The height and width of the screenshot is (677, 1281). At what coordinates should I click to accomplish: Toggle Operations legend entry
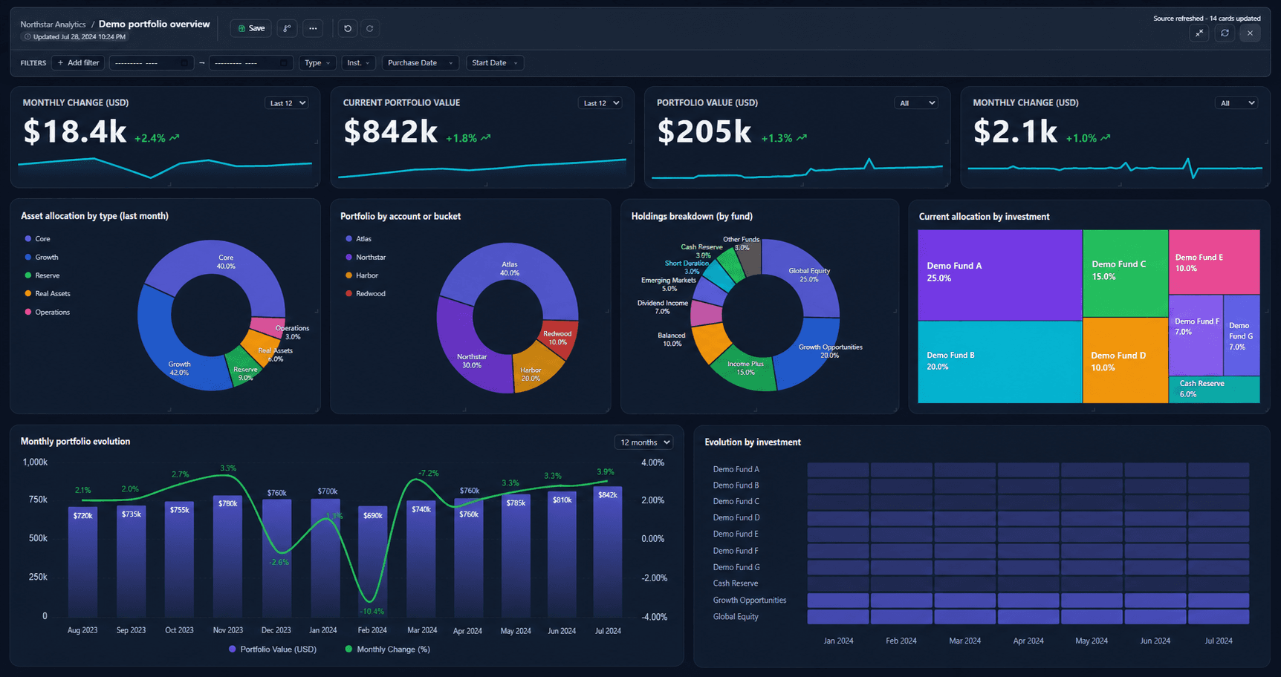tap(48, 312)
